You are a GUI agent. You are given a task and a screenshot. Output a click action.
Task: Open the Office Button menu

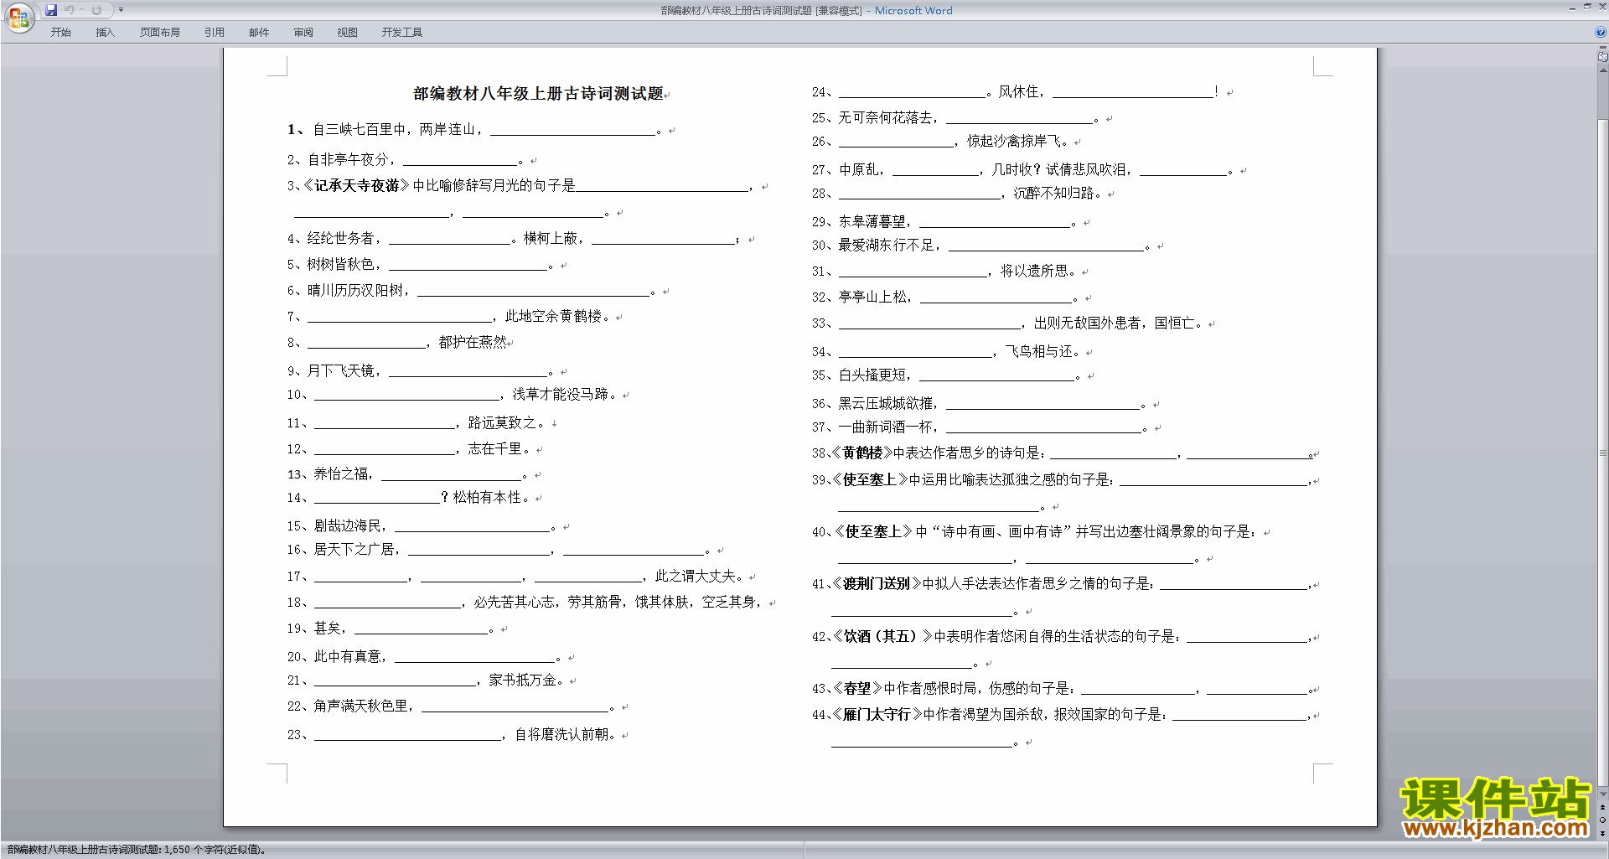click(18, 17)
